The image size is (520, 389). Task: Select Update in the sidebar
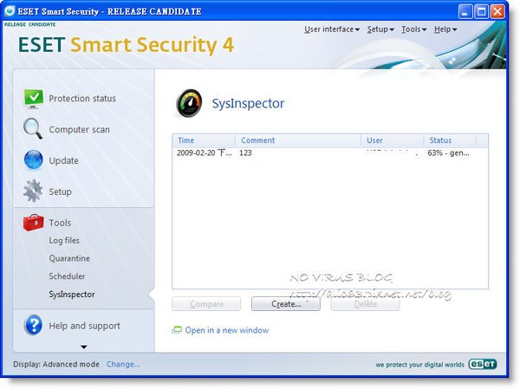click(x=63, y=161)
